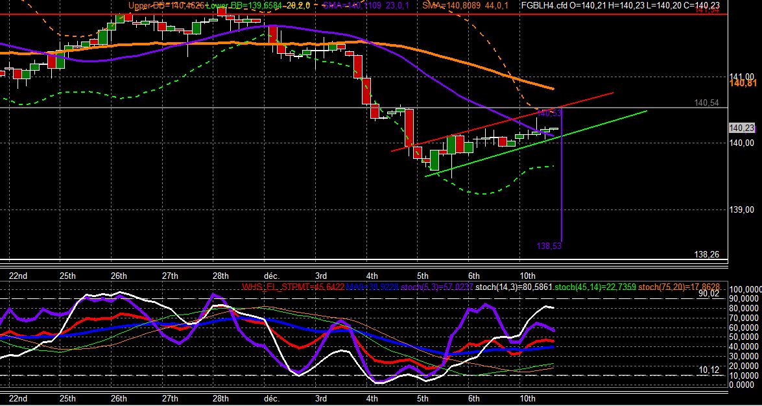Select the blue MA9=39,9228 label
The width and height of the screenshot is (762, 406).
click(x=372, y=287)
